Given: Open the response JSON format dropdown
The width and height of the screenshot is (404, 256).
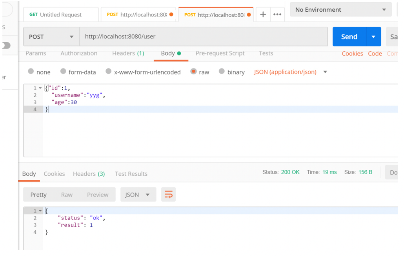Looking at the screenshot, I should tap(138, 195).
